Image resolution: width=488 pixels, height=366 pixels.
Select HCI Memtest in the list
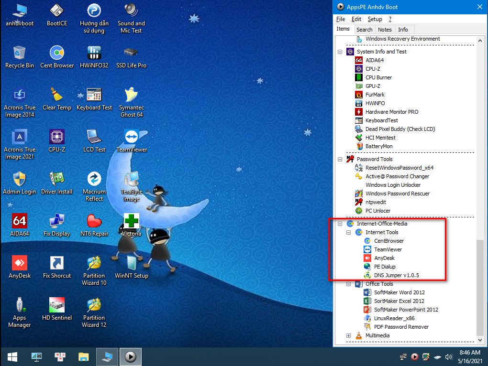tap(380, 138)
